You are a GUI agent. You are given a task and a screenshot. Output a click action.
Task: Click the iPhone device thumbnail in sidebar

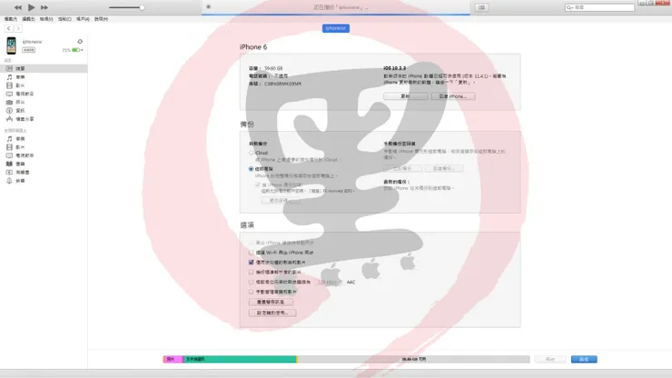[11, 45]
